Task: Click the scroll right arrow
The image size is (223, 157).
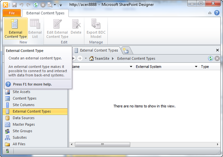Action: [x=217, y=144]
